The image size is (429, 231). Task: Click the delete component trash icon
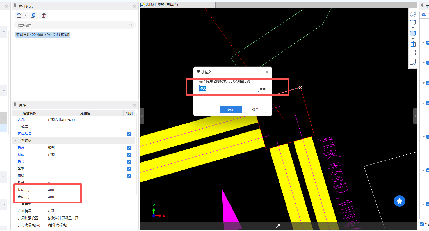point(44,16)
